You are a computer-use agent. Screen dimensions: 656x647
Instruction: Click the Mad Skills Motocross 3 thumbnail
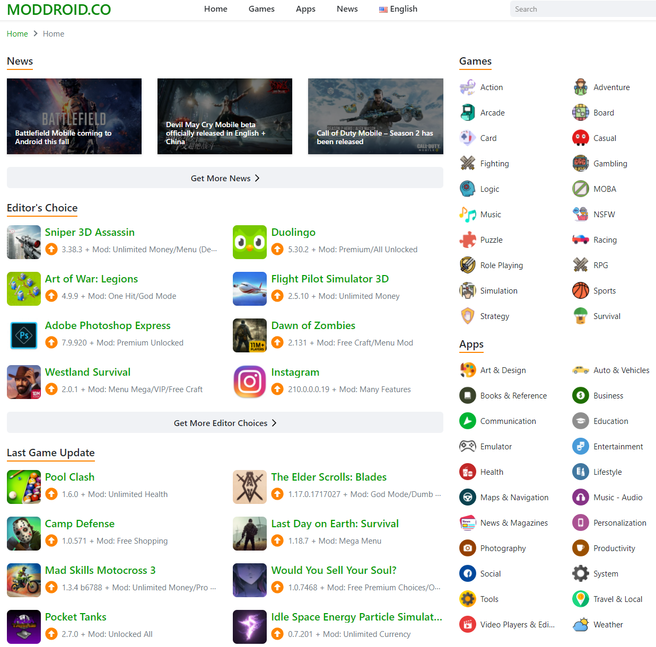coord(24,580)
